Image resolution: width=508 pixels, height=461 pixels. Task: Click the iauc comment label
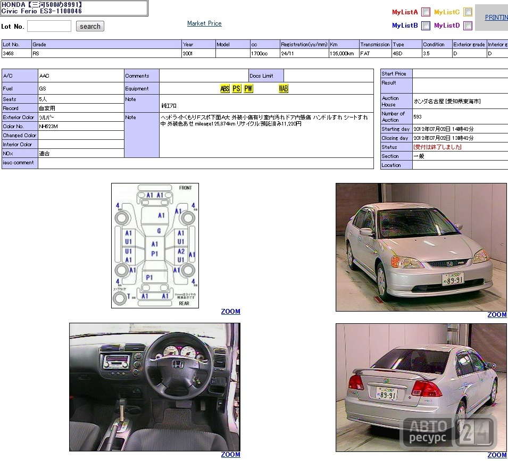point(18,163)
